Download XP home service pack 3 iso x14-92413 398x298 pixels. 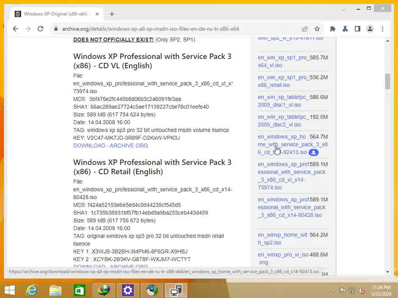pyautogui.click(x=292, y=144)
